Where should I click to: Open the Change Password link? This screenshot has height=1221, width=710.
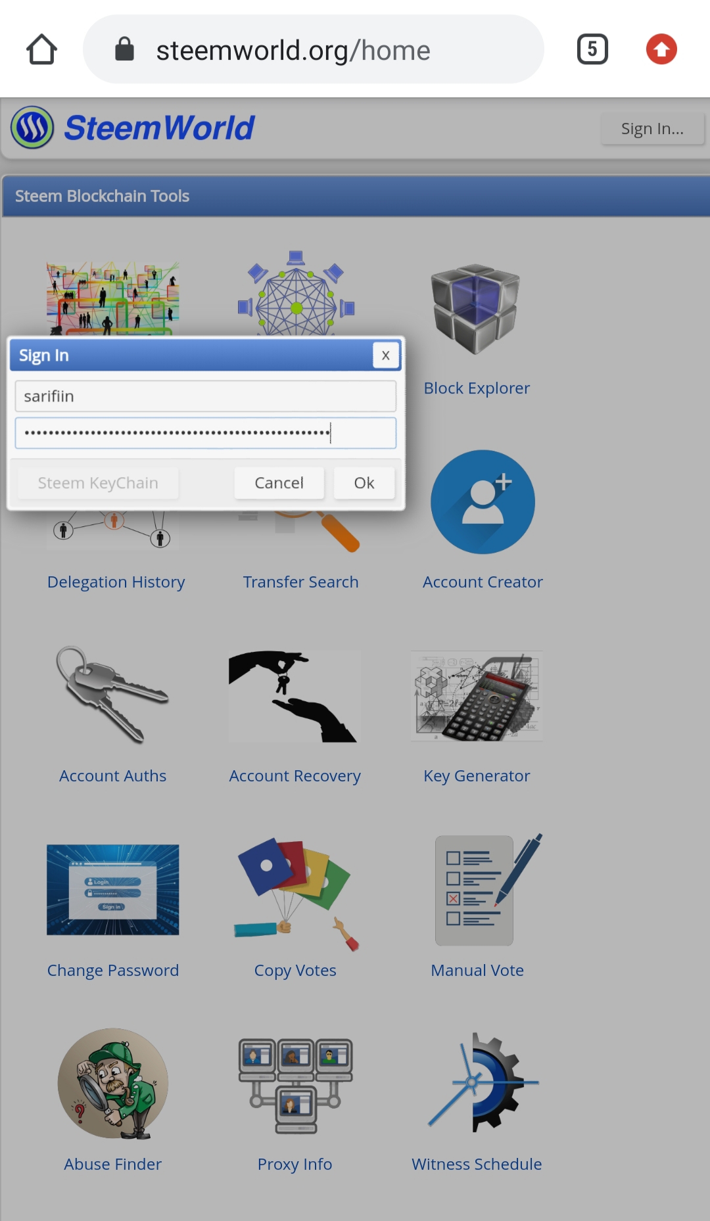click(x=112, y=971)
